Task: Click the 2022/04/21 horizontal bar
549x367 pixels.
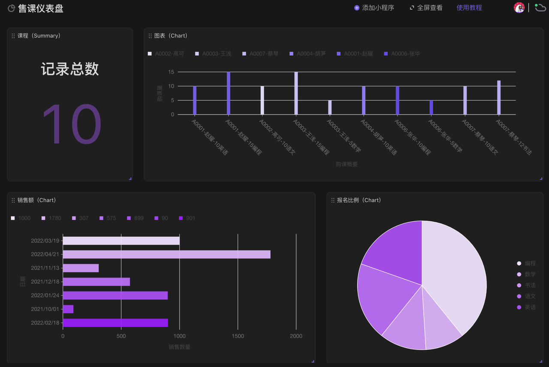Action: tap(166, 254)
